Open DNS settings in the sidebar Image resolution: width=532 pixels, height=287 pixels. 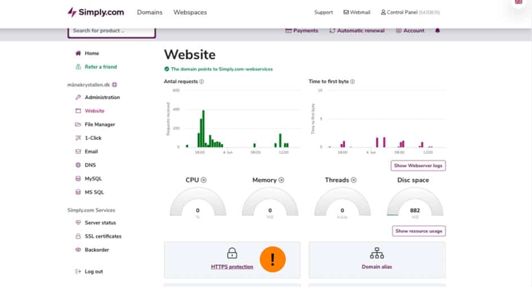(90, 165)
